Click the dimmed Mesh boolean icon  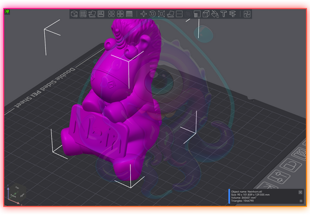tap(188, 14)
